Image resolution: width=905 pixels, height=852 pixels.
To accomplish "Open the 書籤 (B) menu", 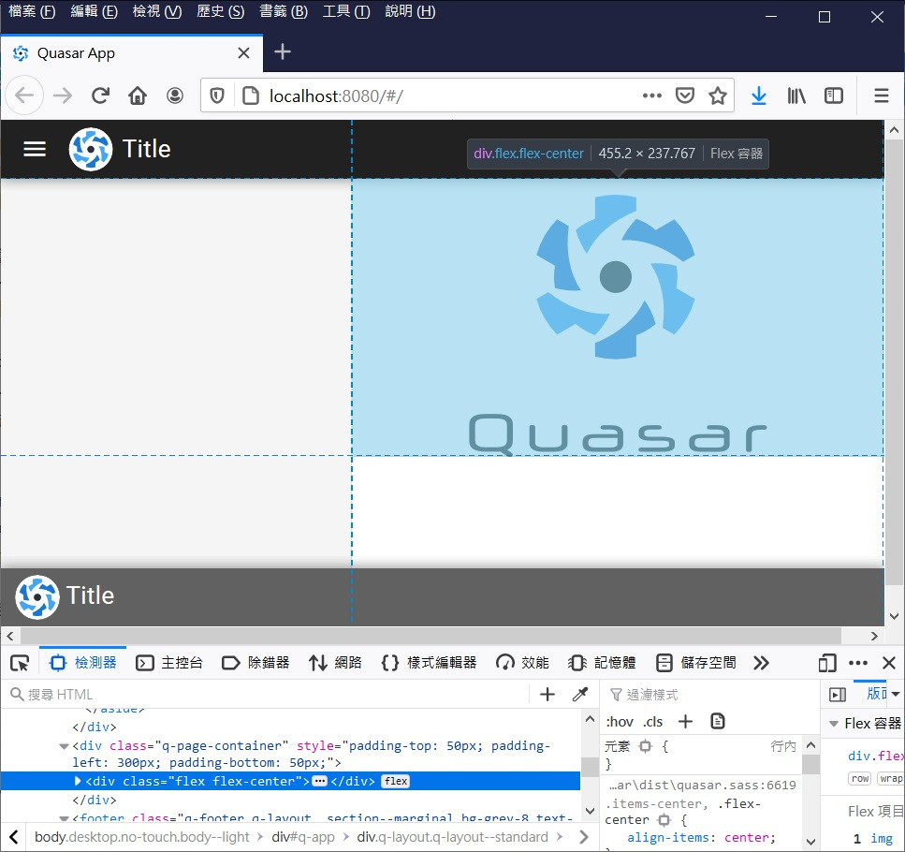I will tap(284, 11).
